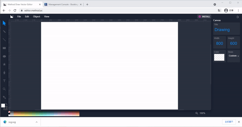This screenshot has width=242, height=127.
Task: Click the canvas Color swatch
Action: [x=219, y=58]
